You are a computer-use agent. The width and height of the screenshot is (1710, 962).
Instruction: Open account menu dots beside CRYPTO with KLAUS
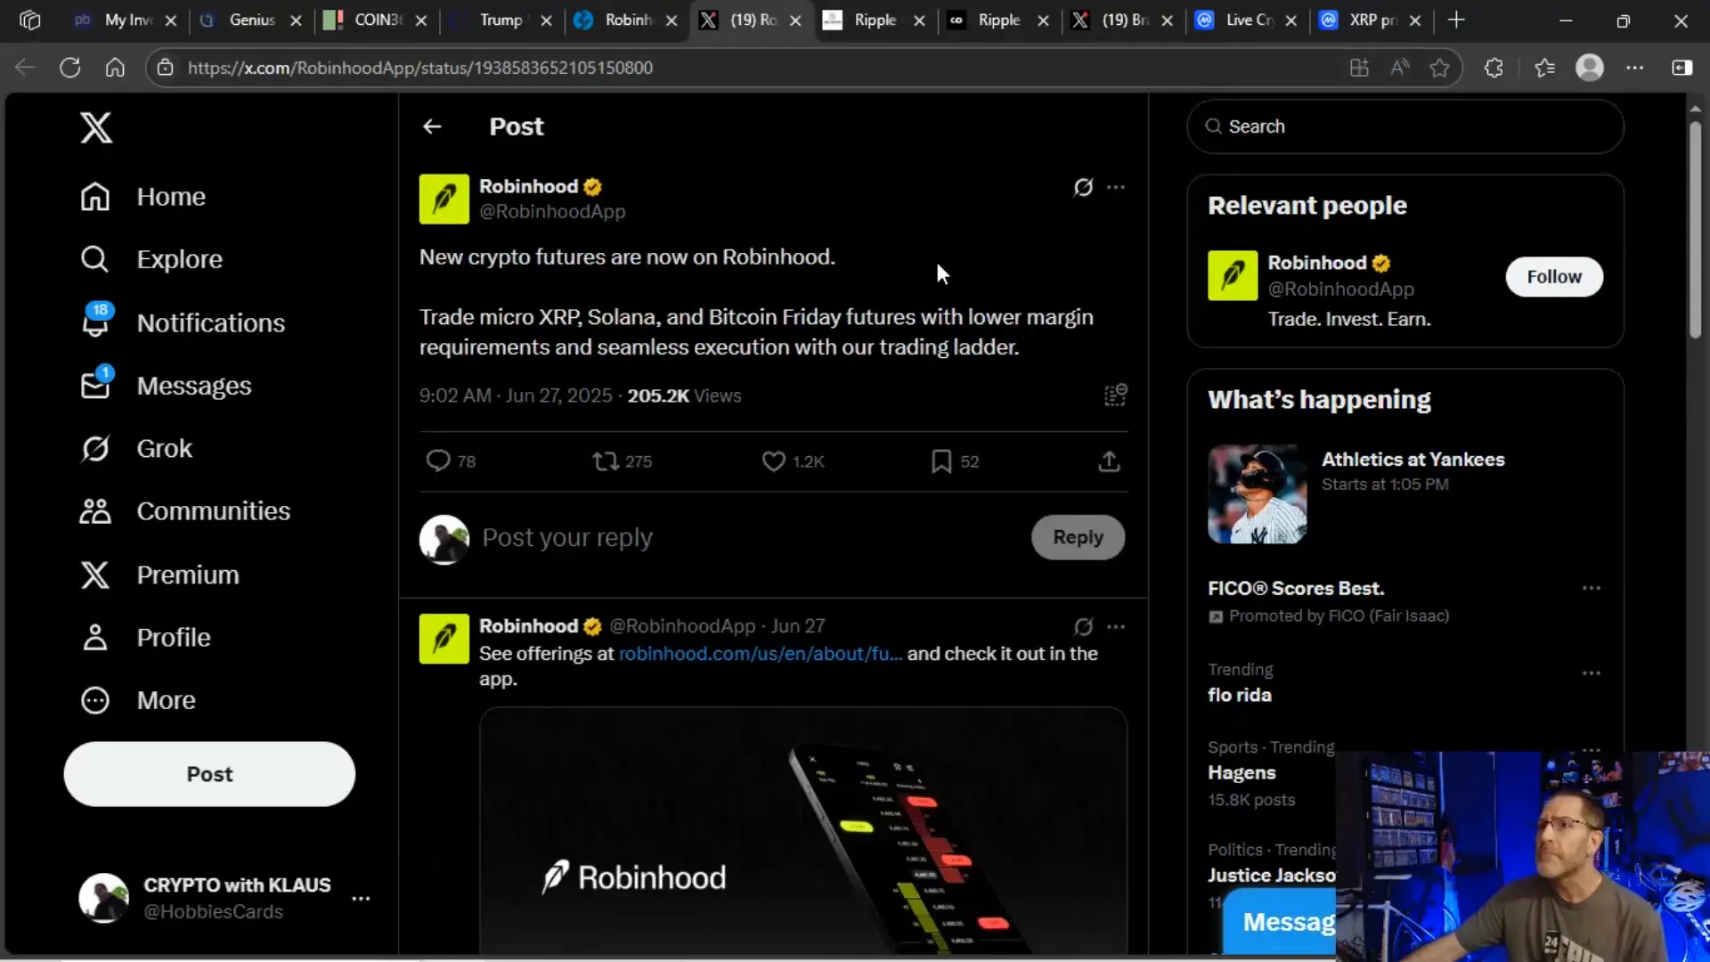coord(361,898)
